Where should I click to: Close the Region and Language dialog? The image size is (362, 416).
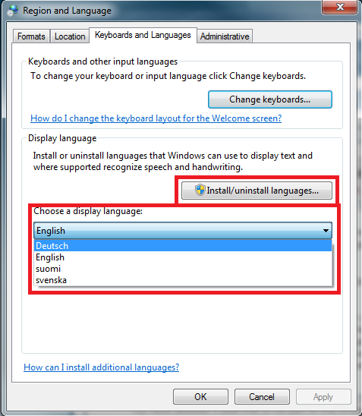[339, 7]
